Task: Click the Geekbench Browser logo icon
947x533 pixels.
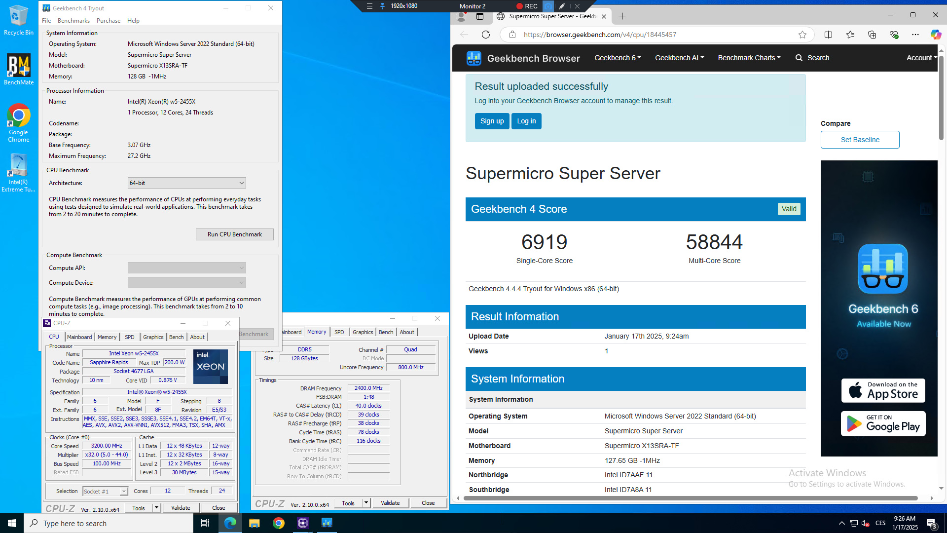Action: click(474, 58)
